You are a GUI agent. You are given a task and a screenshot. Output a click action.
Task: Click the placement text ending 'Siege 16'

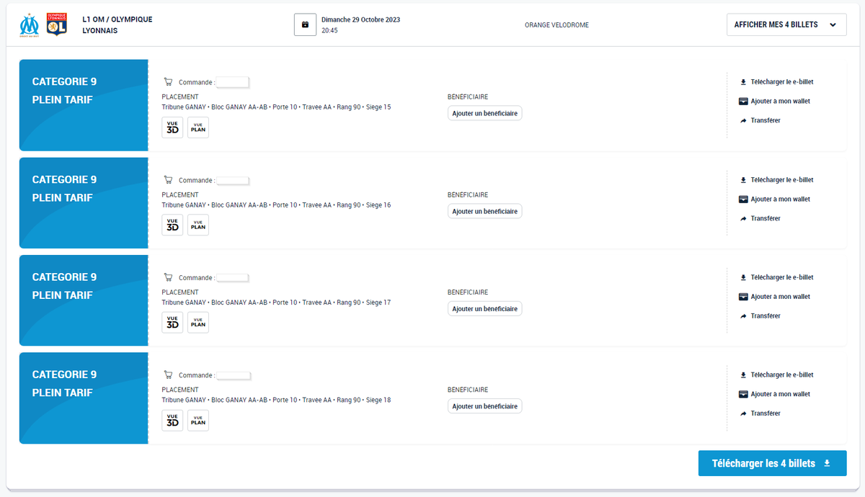click(x=276, y=205)
